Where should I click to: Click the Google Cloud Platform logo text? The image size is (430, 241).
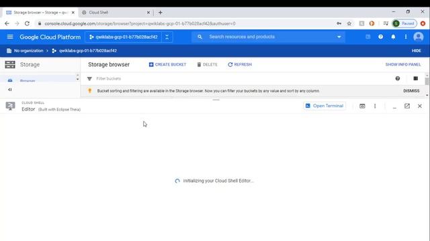50,37
